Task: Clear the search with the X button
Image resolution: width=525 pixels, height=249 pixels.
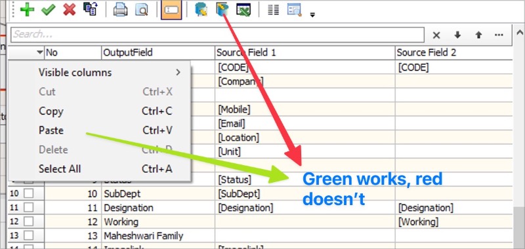Action: pos(436,35)
